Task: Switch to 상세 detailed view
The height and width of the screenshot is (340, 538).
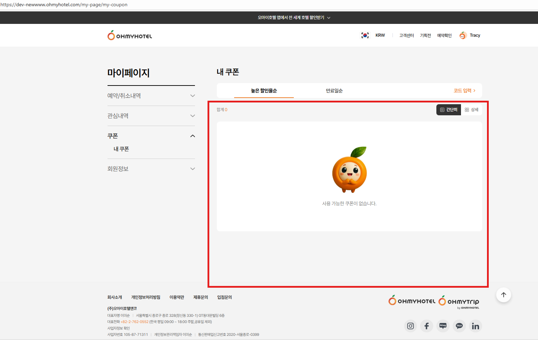Action: point(472,110)
